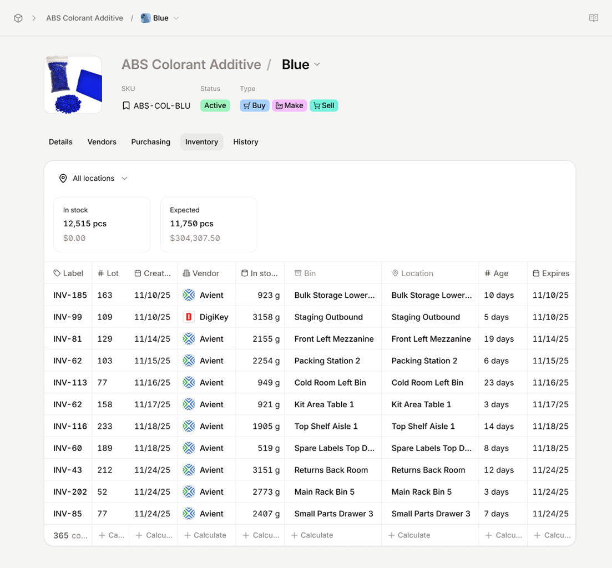The width and height of the screenshot is (612, 568).
Task: Click ABS Colorant Additive breadcrumb link
Action: [x=84, y=18]
